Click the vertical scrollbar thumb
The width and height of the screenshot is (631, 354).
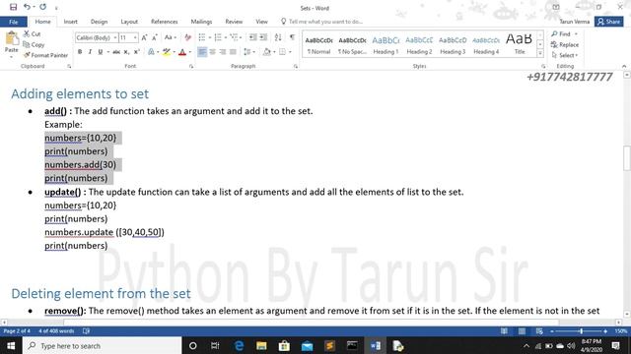(627, 158)
